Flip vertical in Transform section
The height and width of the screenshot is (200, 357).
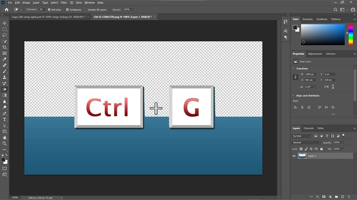pos(333,87)
